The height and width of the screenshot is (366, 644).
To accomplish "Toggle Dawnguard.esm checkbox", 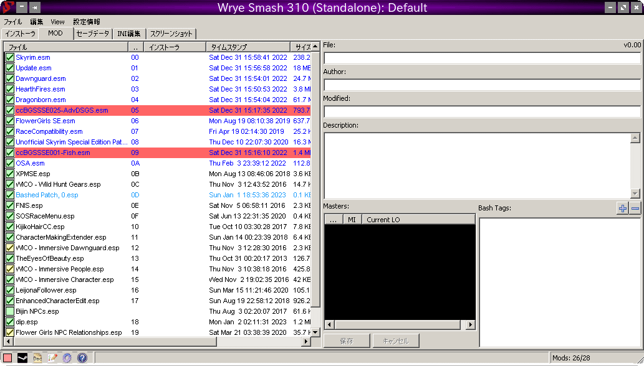I will (10, 78).
